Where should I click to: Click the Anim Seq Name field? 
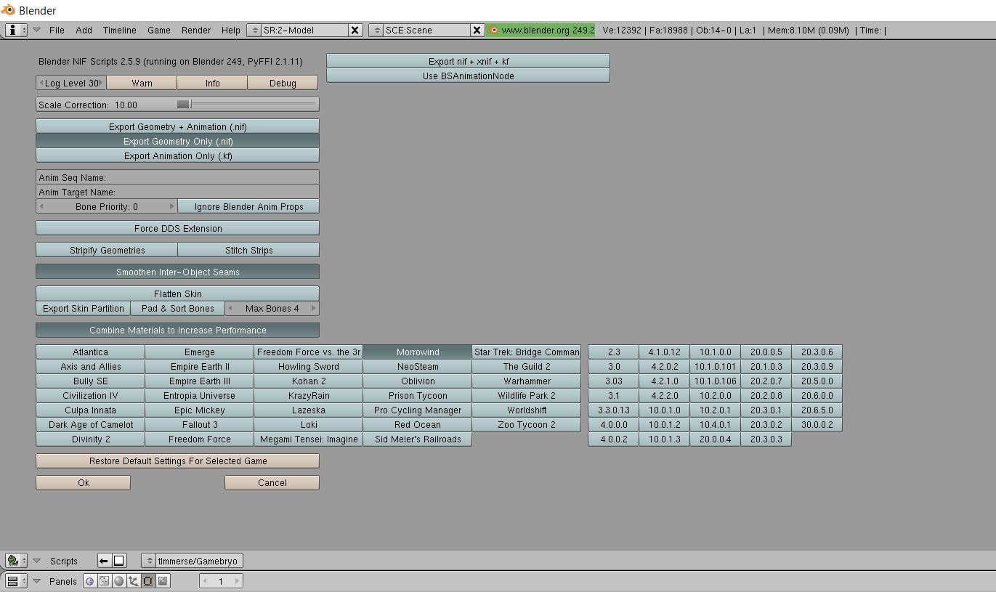pyautogui.click(x=177, y=177)
